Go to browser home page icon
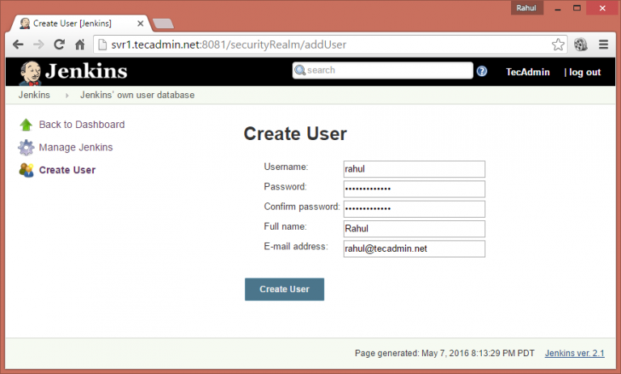This screenshot has width=621, height=374. pos(80,45)
